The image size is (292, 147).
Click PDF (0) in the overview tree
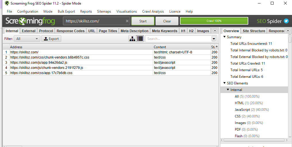pyautogui.click(x=246, y=129)
